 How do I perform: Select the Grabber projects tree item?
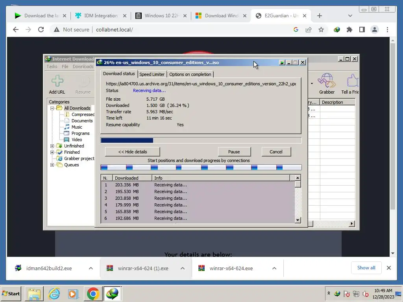coord(76,158)
